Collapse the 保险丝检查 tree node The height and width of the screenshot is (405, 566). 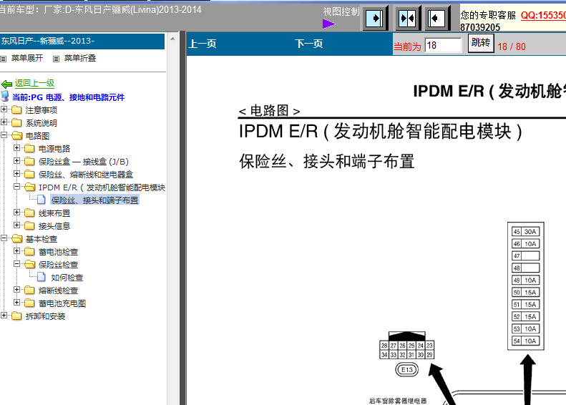tap(17, 264)
